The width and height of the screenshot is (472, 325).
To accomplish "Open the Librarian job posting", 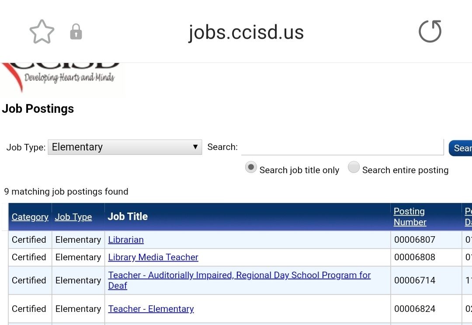I will [x=126, y=240].
